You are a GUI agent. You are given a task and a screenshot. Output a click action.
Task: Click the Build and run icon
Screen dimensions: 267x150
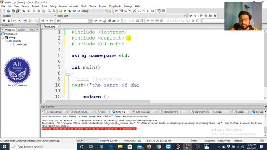pos(70,11)
